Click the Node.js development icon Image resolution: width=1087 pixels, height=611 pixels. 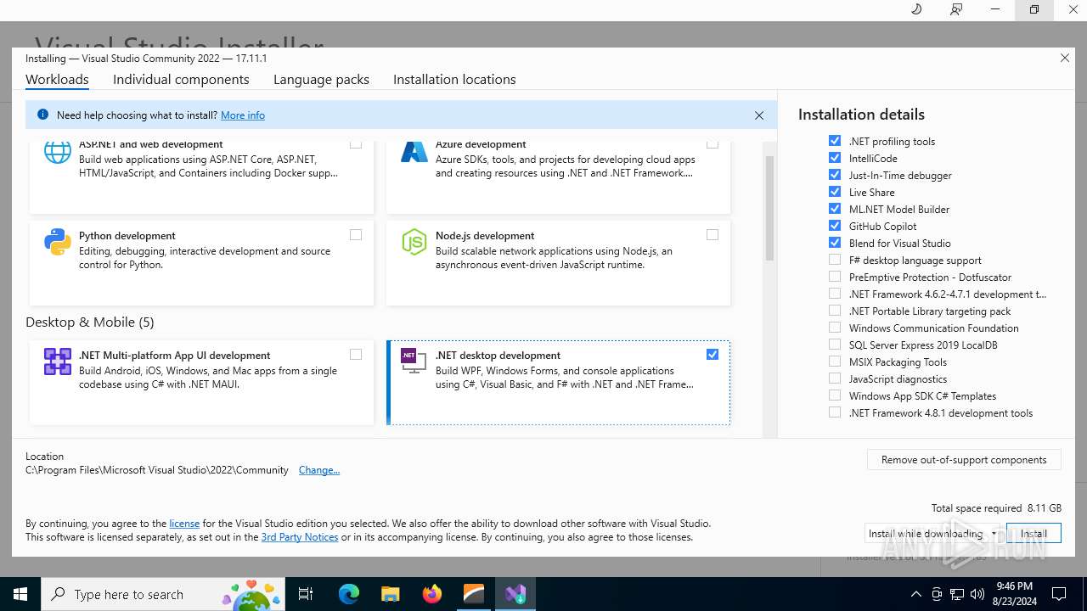coord(414,242)
